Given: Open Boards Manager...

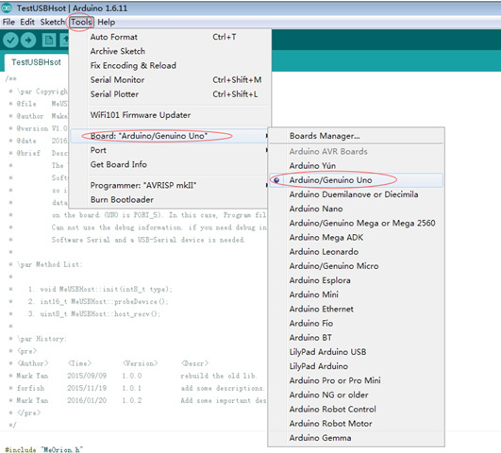Looking at the screenshot, I should coord(356,136).
